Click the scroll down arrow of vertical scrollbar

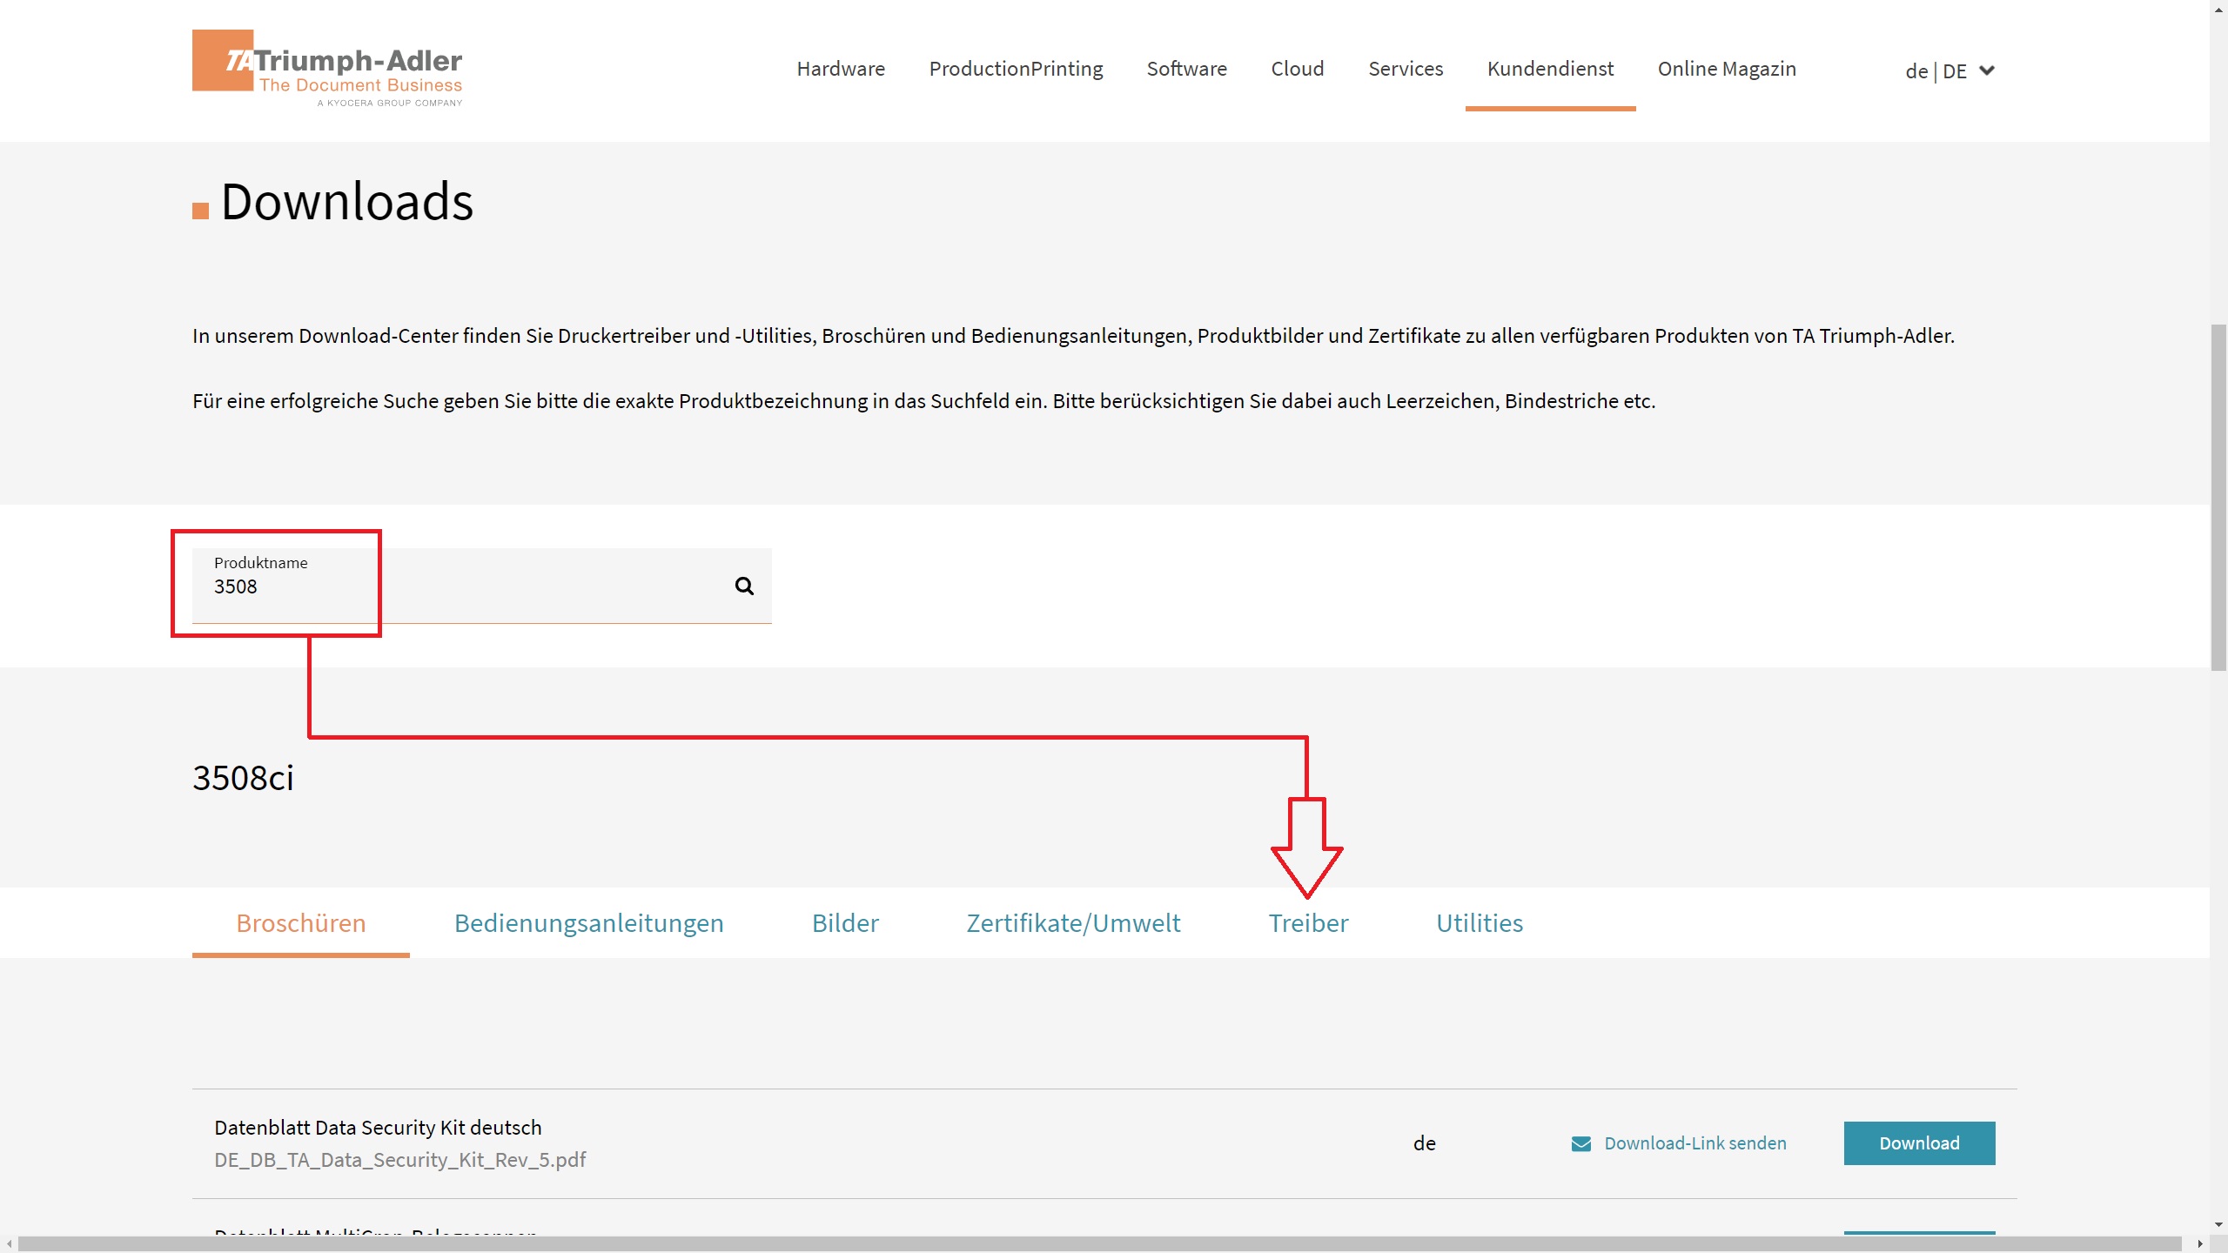[x=2218, y=1224]
